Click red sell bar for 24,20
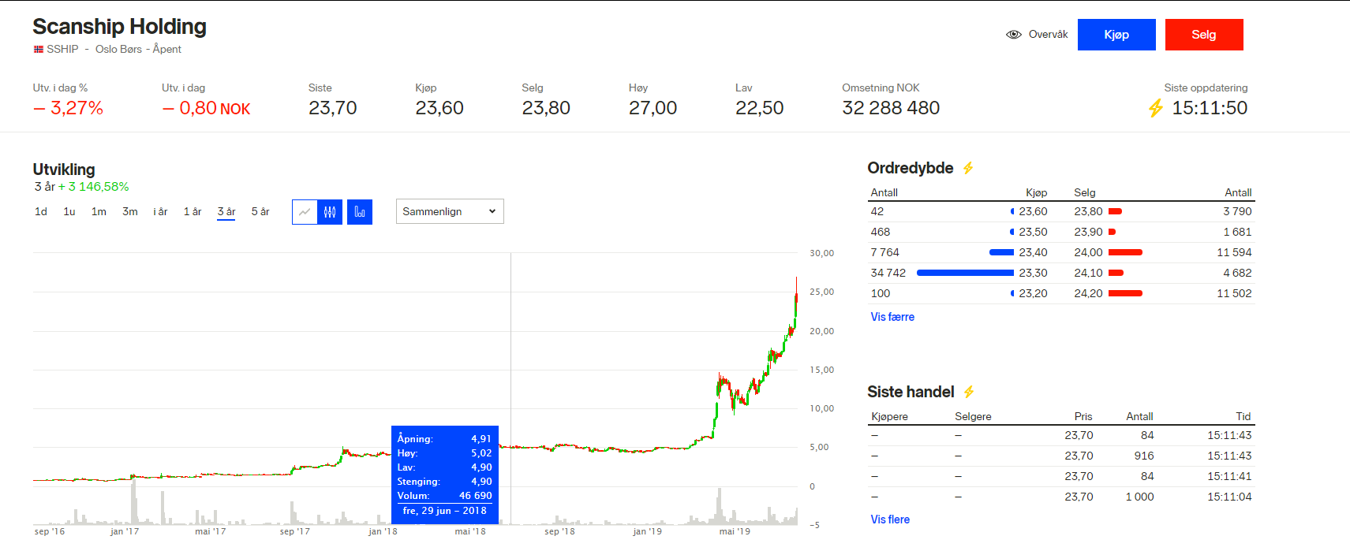 [1125, 293]
